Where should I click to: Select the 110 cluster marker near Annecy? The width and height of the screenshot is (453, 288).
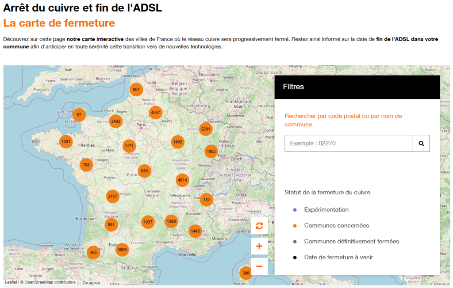pos(206,200)
